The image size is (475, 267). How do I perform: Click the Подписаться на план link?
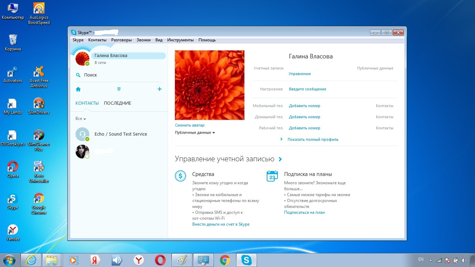(x=305, y=212)
